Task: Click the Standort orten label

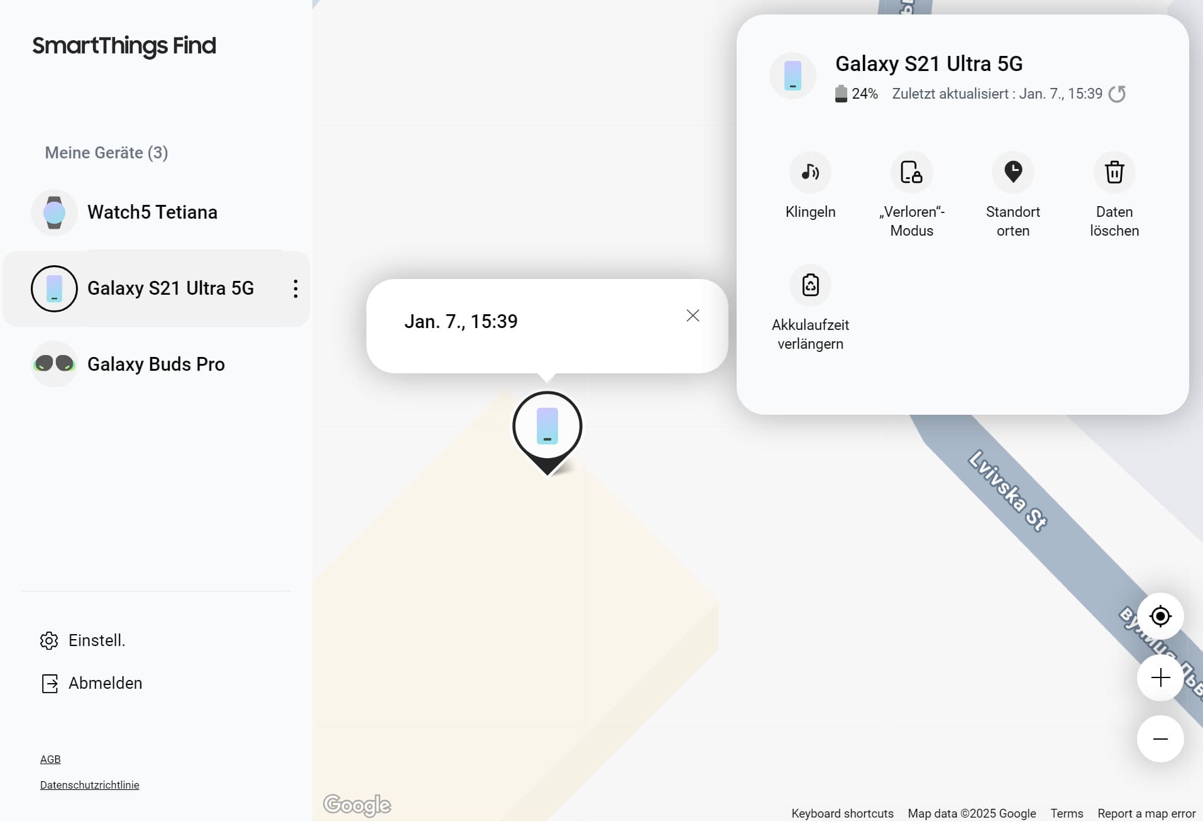Action: (1013, 221)
